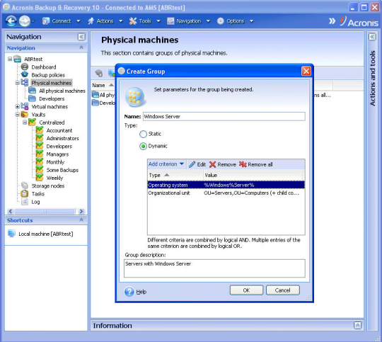Open the Help link in the dialog
382x342 pixels.
pos(141,292)
